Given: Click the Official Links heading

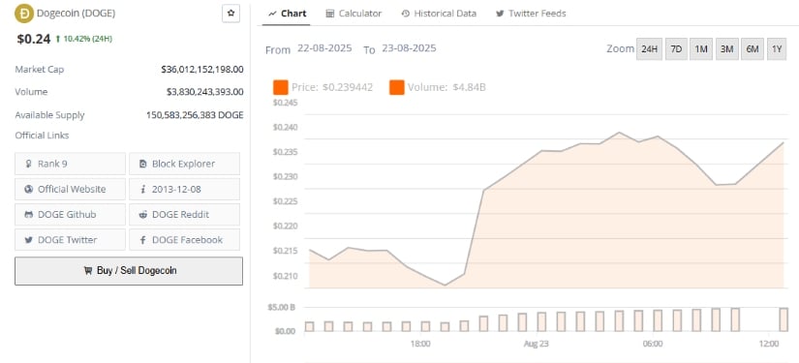Looking at the screenshot, I should click(42, 136).
